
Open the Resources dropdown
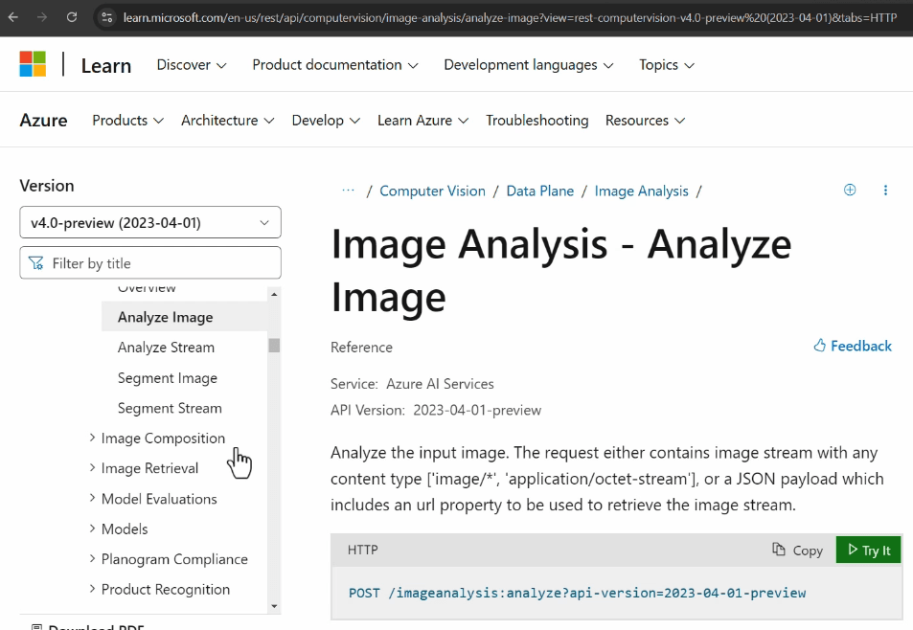645,121
